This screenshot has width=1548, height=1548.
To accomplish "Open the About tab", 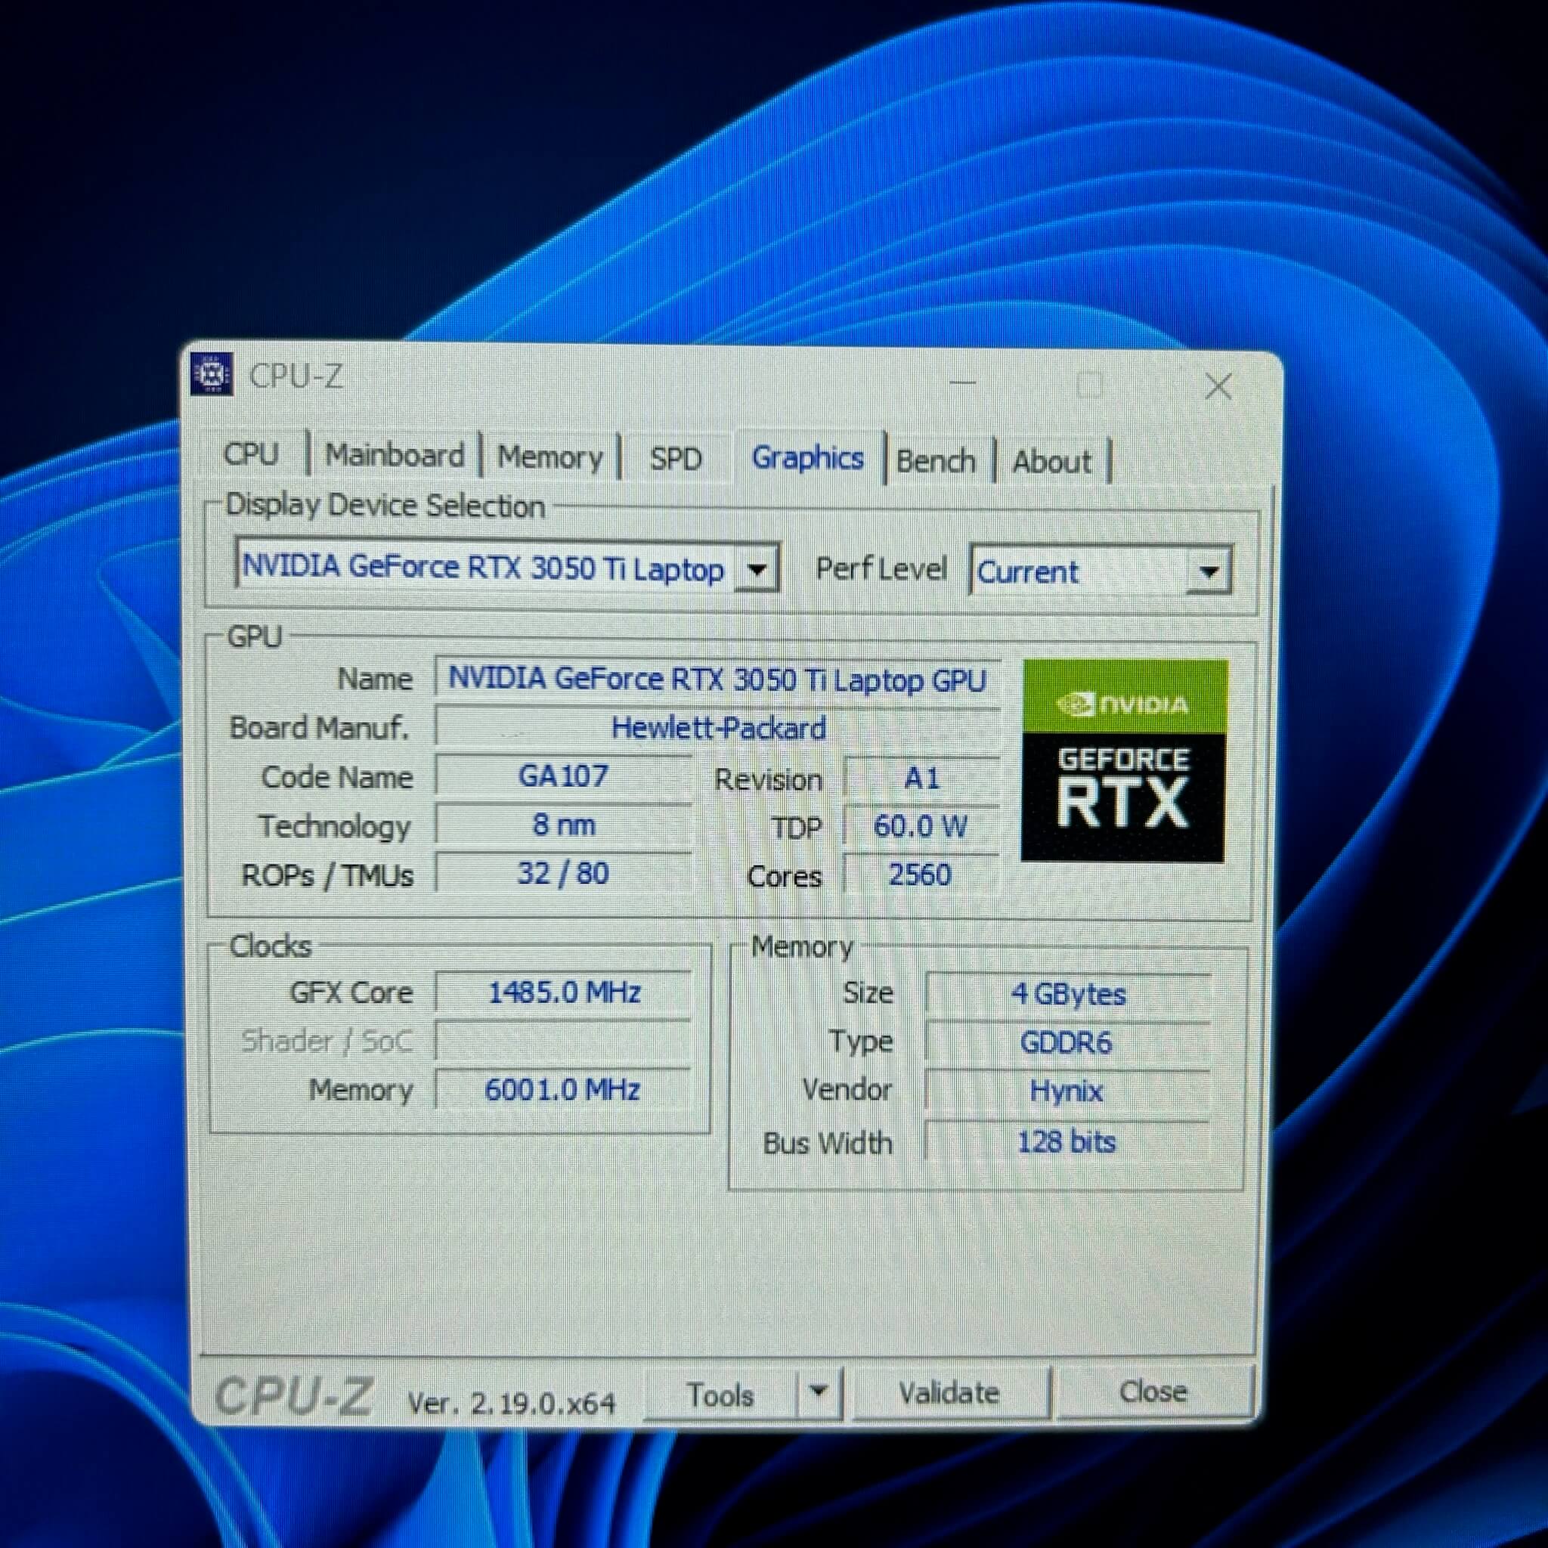I will (x=1051, y=463).
